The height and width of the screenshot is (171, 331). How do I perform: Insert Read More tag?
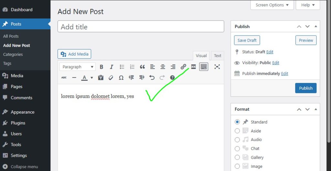193,67
